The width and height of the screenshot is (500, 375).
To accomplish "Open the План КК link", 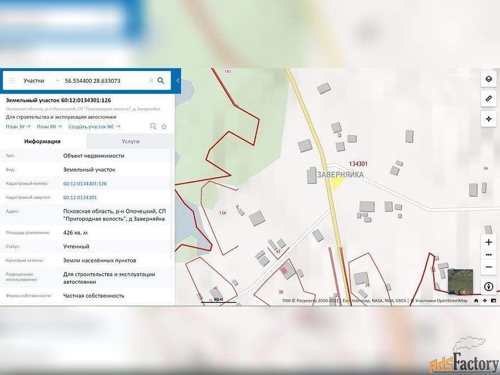I will 49,127.
